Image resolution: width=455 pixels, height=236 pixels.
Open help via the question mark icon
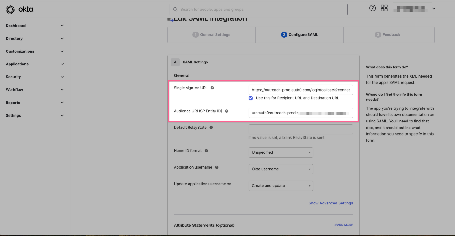pyautogui.click(x=372, y=8)
